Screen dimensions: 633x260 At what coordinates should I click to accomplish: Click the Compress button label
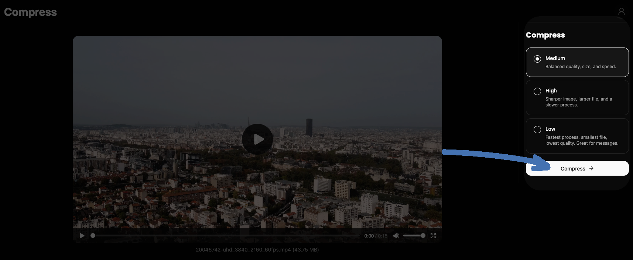572,169
